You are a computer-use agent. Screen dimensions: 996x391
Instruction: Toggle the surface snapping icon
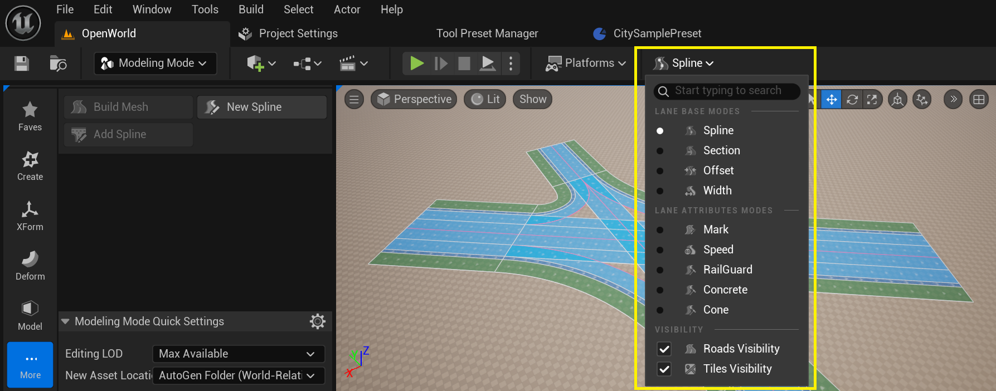tap(922, 100)
